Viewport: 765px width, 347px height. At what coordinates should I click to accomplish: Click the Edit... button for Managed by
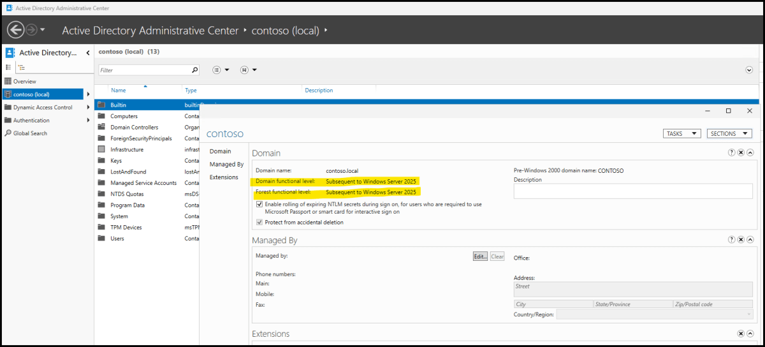click(480, 256)
